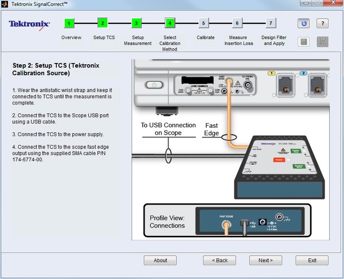Click instruction 1 about antistatic wrist strap
Viewport: 344px width, 279px height.
62,97
